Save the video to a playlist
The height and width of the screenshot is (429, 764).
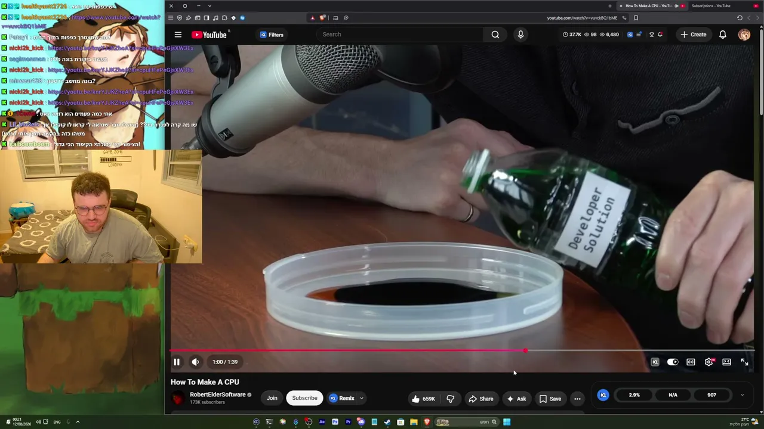[x=550, y=399]
